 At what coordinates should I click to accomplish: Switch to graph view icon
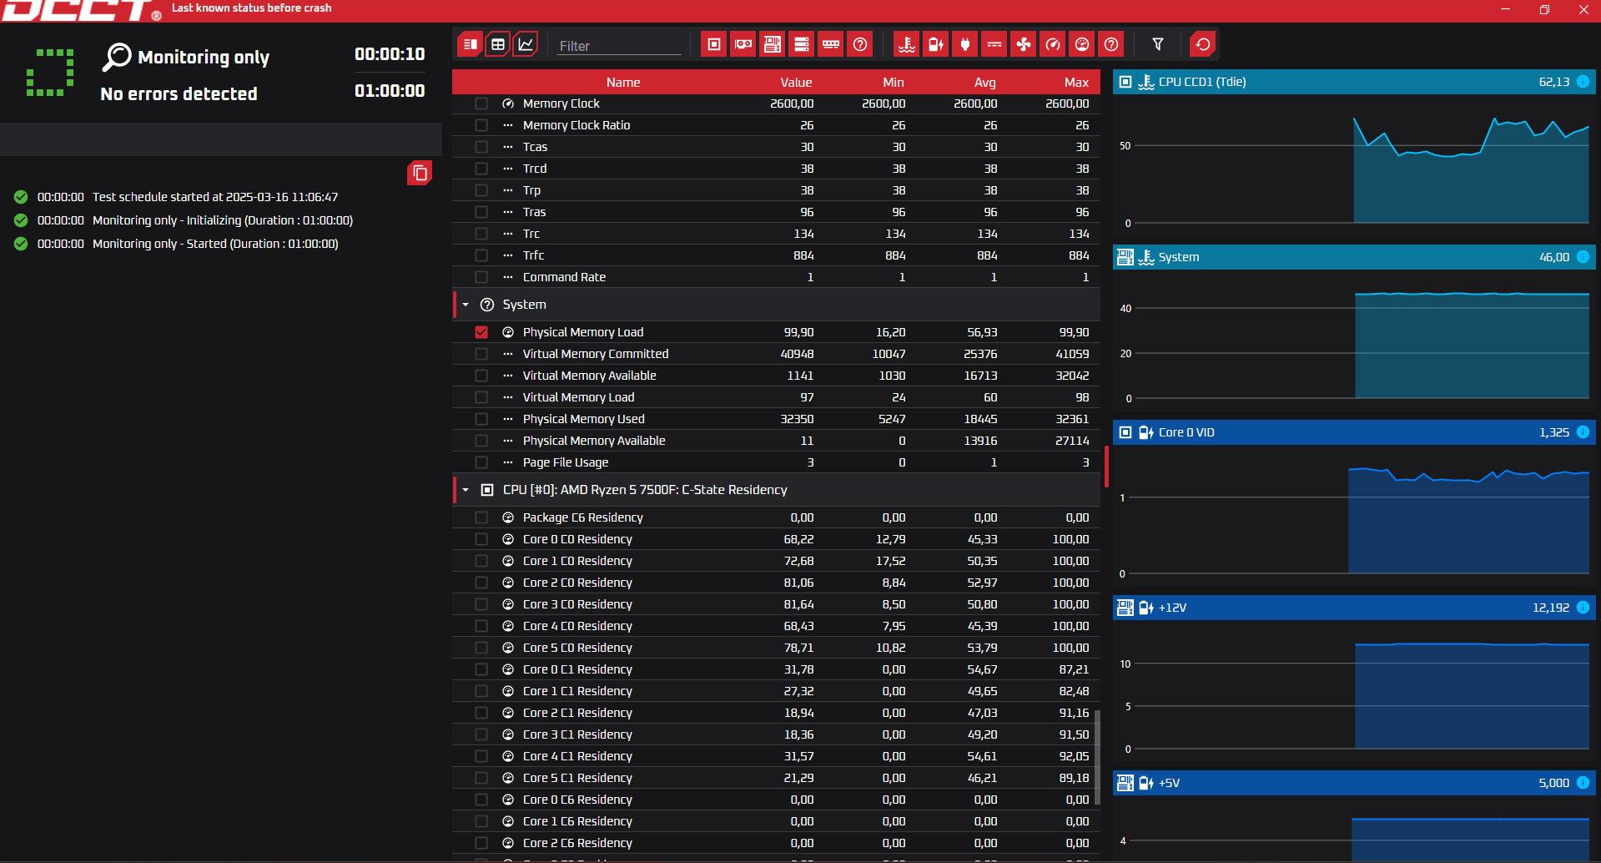tap(526, 44)
